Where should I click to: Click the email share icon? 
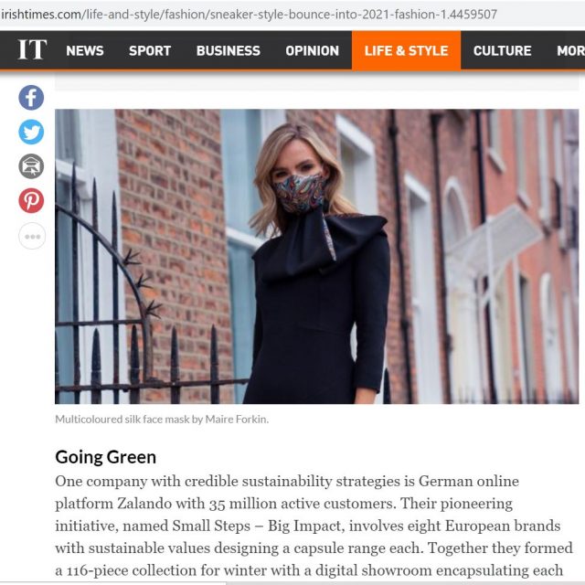(31, 166)
